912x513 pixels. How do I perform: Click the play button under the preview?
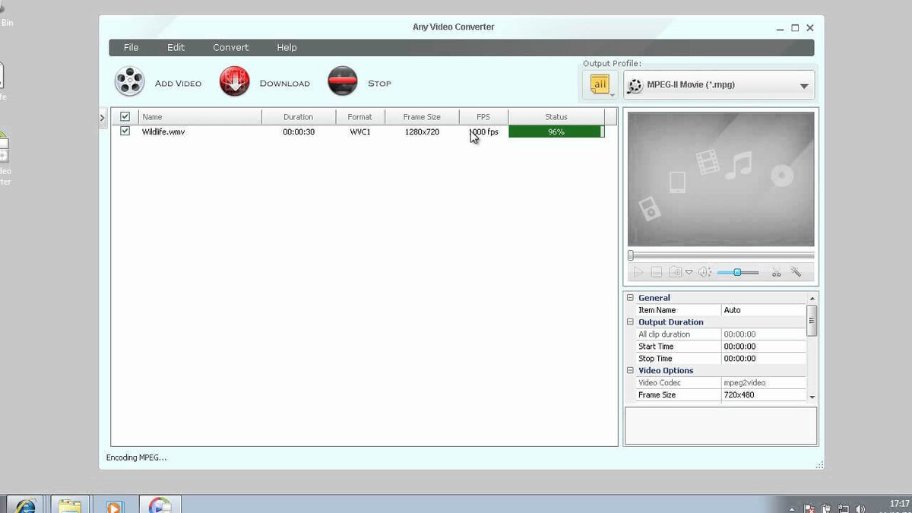(x=638, y=272)
